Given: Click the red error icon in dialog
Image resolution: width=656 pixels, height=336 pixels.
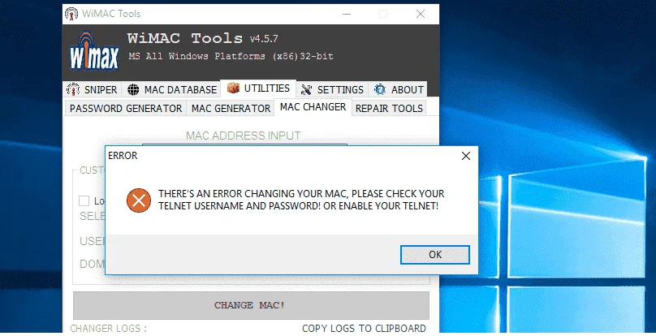Looking at the screenshot, I should coord(139,200).
